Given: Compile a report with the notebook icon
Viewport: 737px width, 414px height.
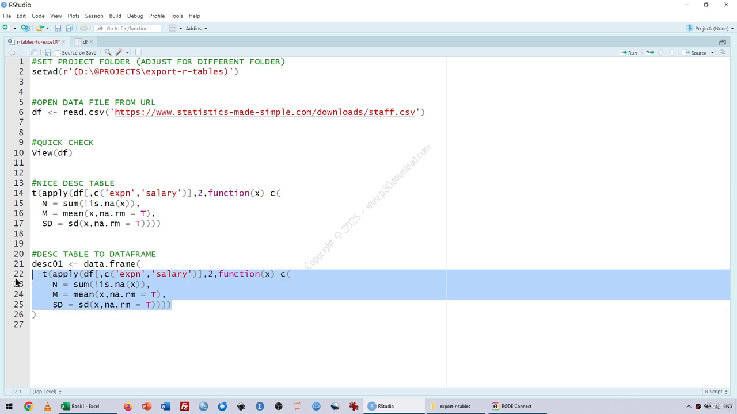Looking at the screenshot, I should [x=138, y=53].
